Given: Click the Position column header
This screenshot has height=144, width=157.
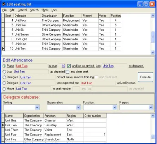Looking at the screenshot, I should pyautogui.click(x=116, y=16).
